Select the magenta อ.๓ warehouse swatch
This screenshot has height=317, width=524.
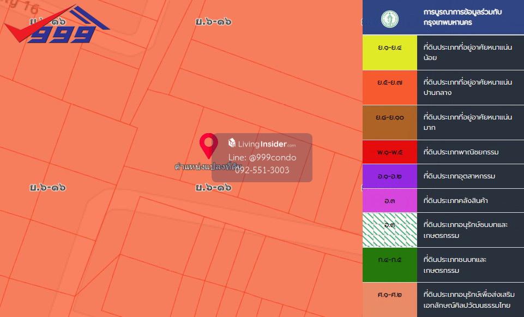click(389, 200)
